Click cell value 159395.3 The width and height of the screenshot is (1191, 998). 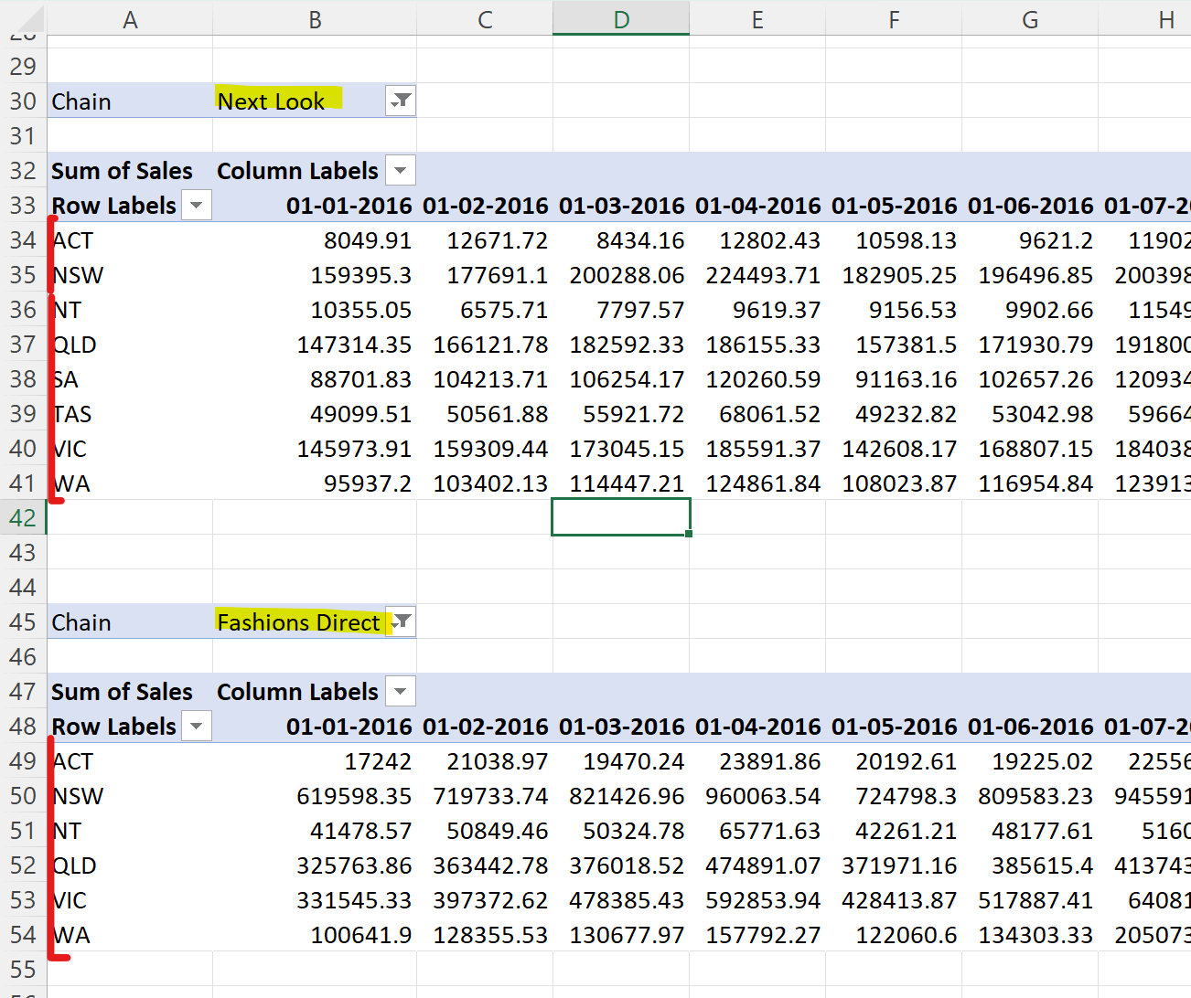tap(315, 274)
